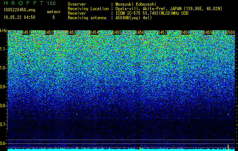The image size is (238, 151).
Task: Click the 0451 time label
Action: pyautogui.click(x=26, y=32)
